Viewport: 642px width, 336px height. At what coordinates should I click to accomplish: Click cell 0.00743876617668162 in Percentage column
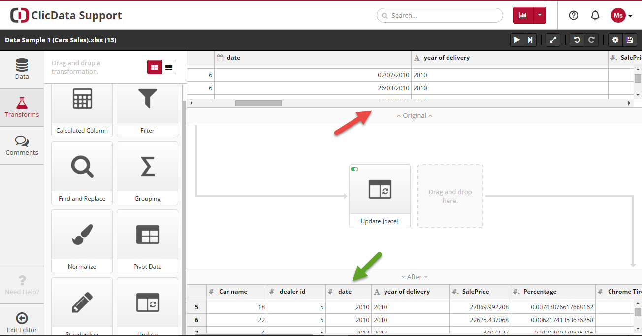coord(553,307)
